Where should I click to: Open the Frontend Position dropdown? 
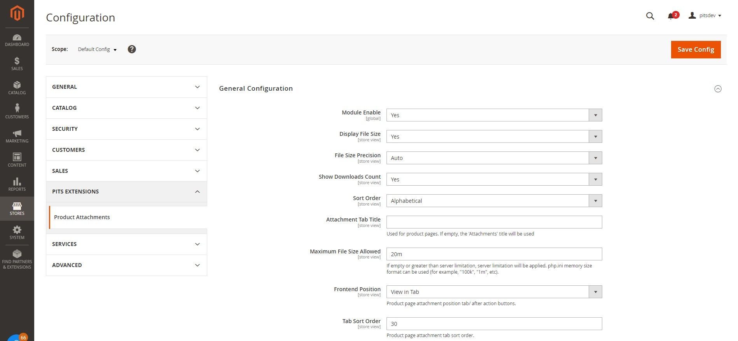tap(494, 292)
